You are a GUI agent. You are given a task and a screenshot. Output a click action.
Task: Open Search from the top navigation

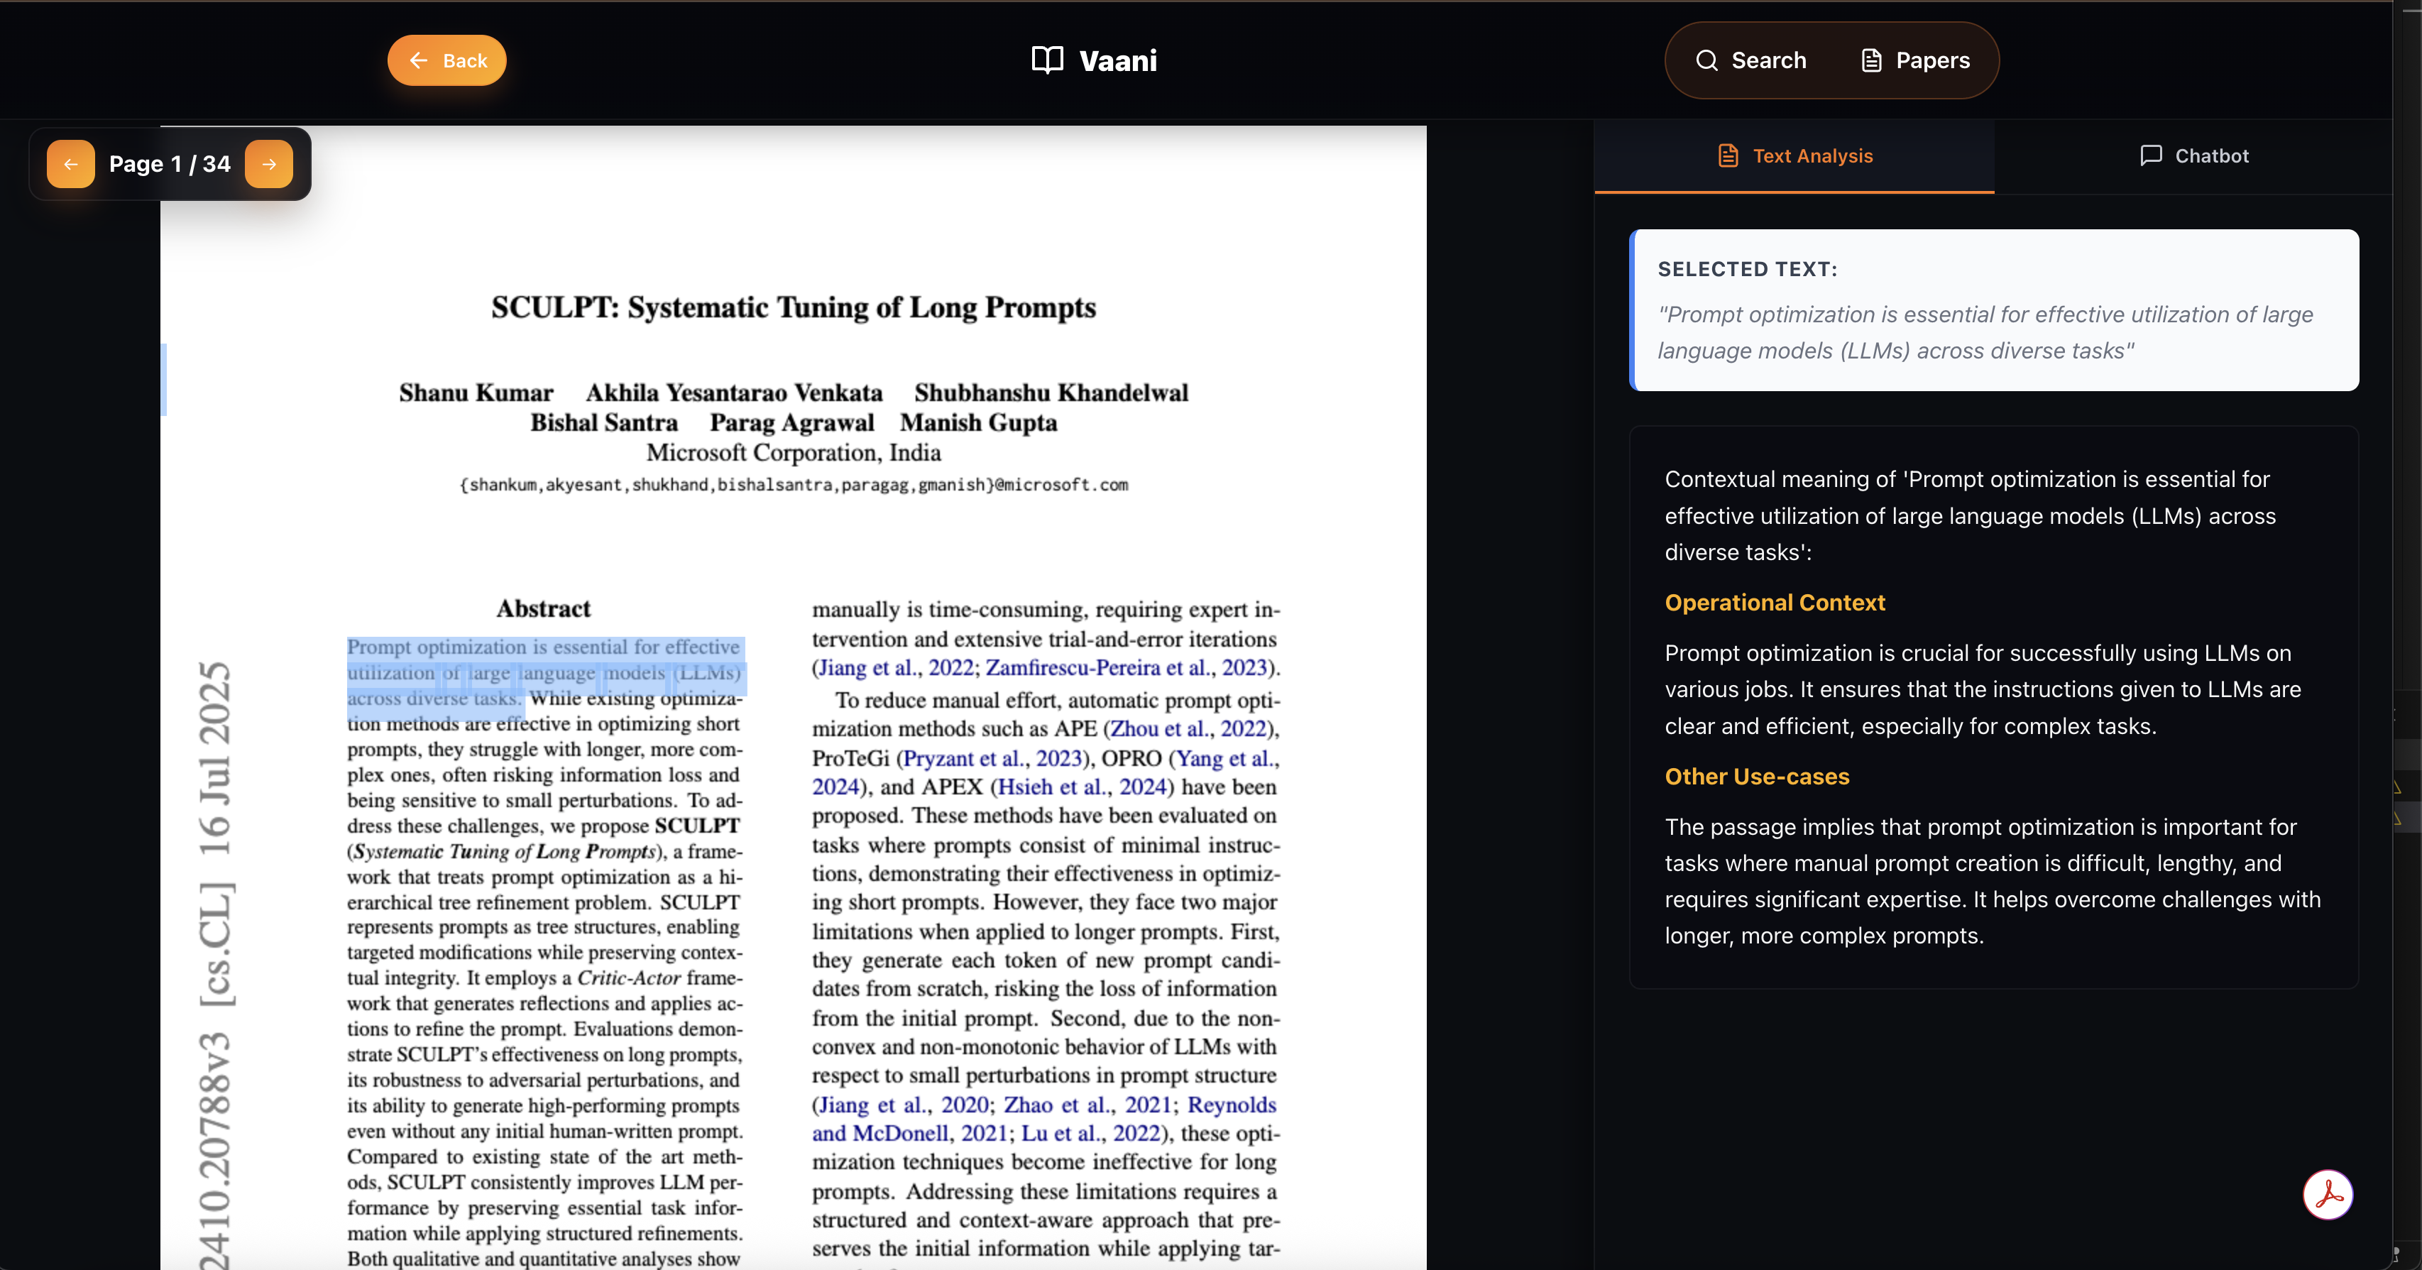pyautogui.click(x=1750, y=60)
